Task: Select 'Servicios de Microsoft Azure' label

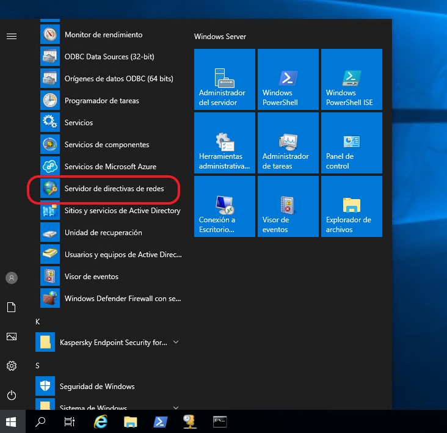Action: tap(111, 167)
